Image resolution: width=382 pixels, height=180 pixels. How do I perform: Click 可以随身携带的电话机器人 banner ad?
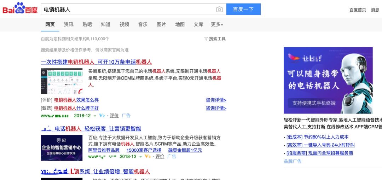tap(328, 80)
